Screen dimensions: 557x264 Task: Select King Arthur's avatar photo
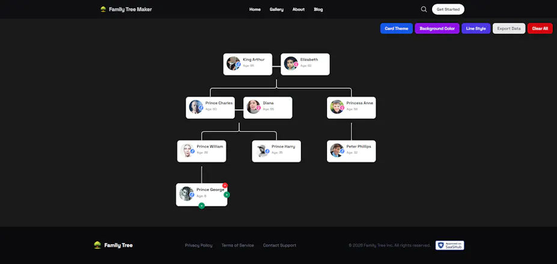point(233,64)
